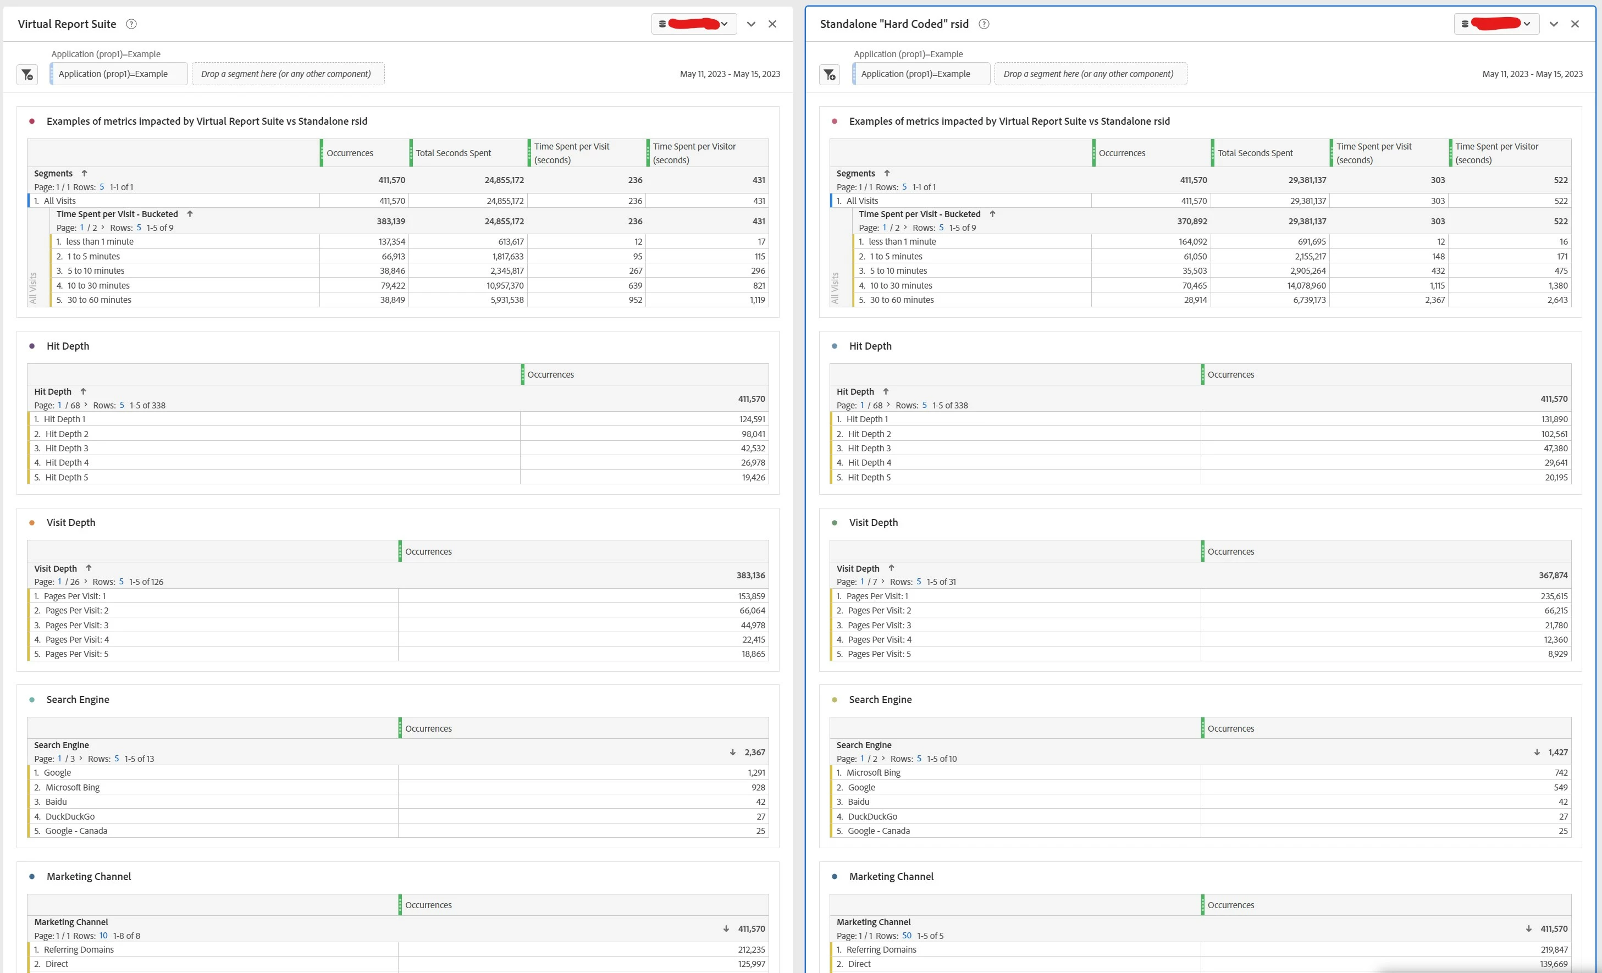
Task: Click descending sort arrow in right Marketing Channel table
Action: (x=1528, y=929)
